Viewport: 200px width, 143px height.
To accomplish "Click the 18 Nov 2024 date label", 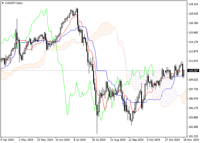I will tap(191, 140).
